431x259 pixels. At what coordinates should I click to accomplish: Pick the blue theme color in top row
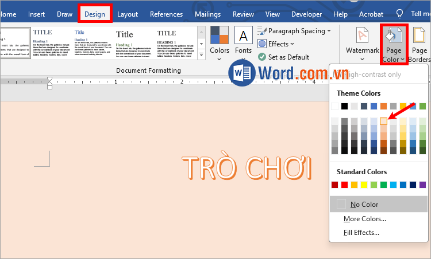(374, 106)
